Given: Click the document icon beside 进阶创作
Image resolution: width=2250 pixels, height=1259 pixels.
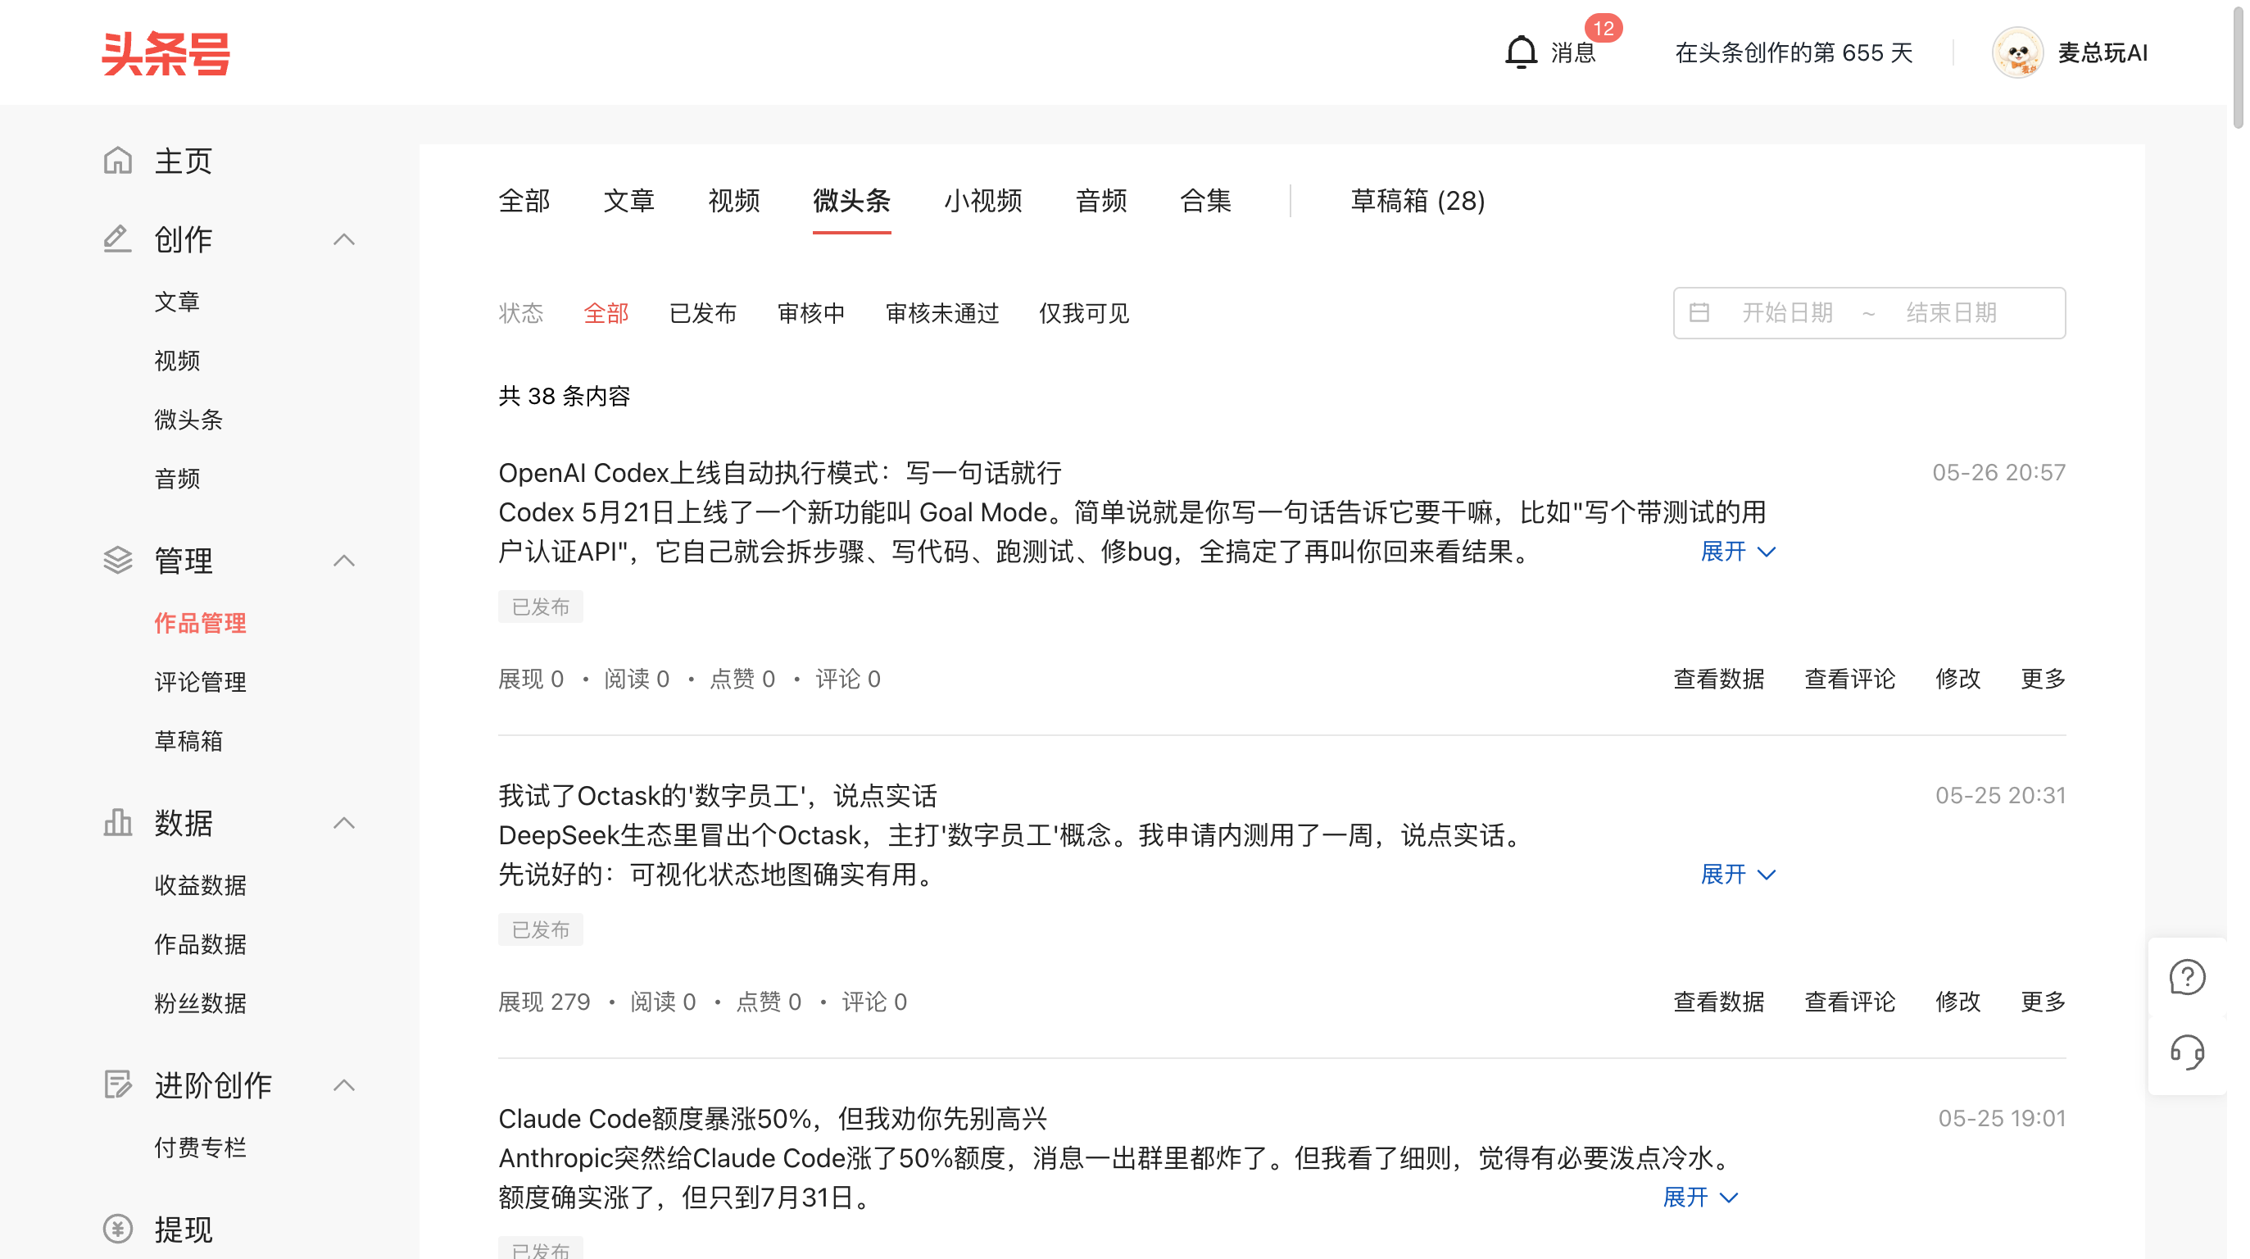Looking at the screenshot, I should pyautogui.click(x=118, y=1084).
